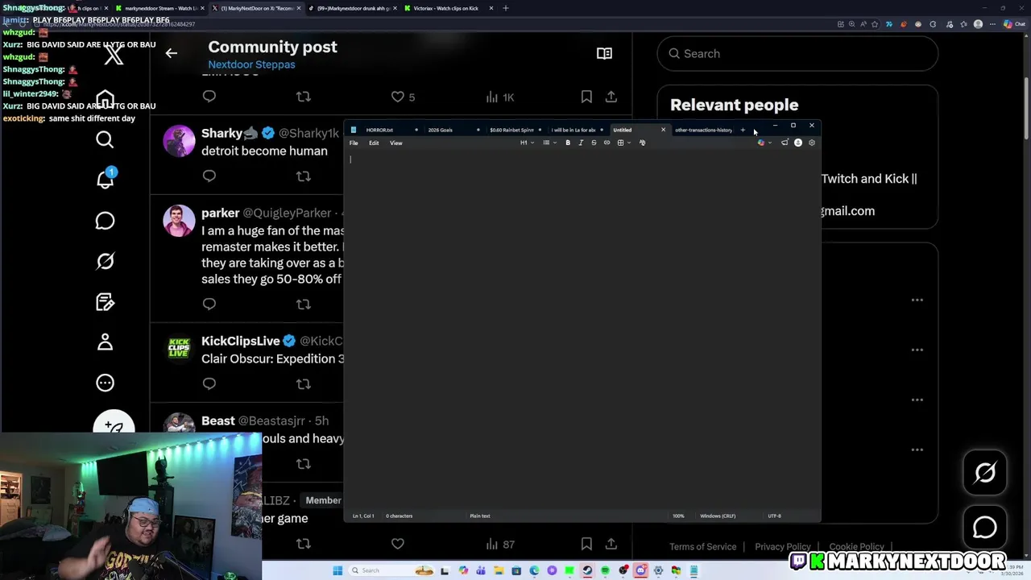Open KickClipsLive profile name
The width and height of the screenshot is (1031, 580).
pyautogui.click(x=240, y=341)
